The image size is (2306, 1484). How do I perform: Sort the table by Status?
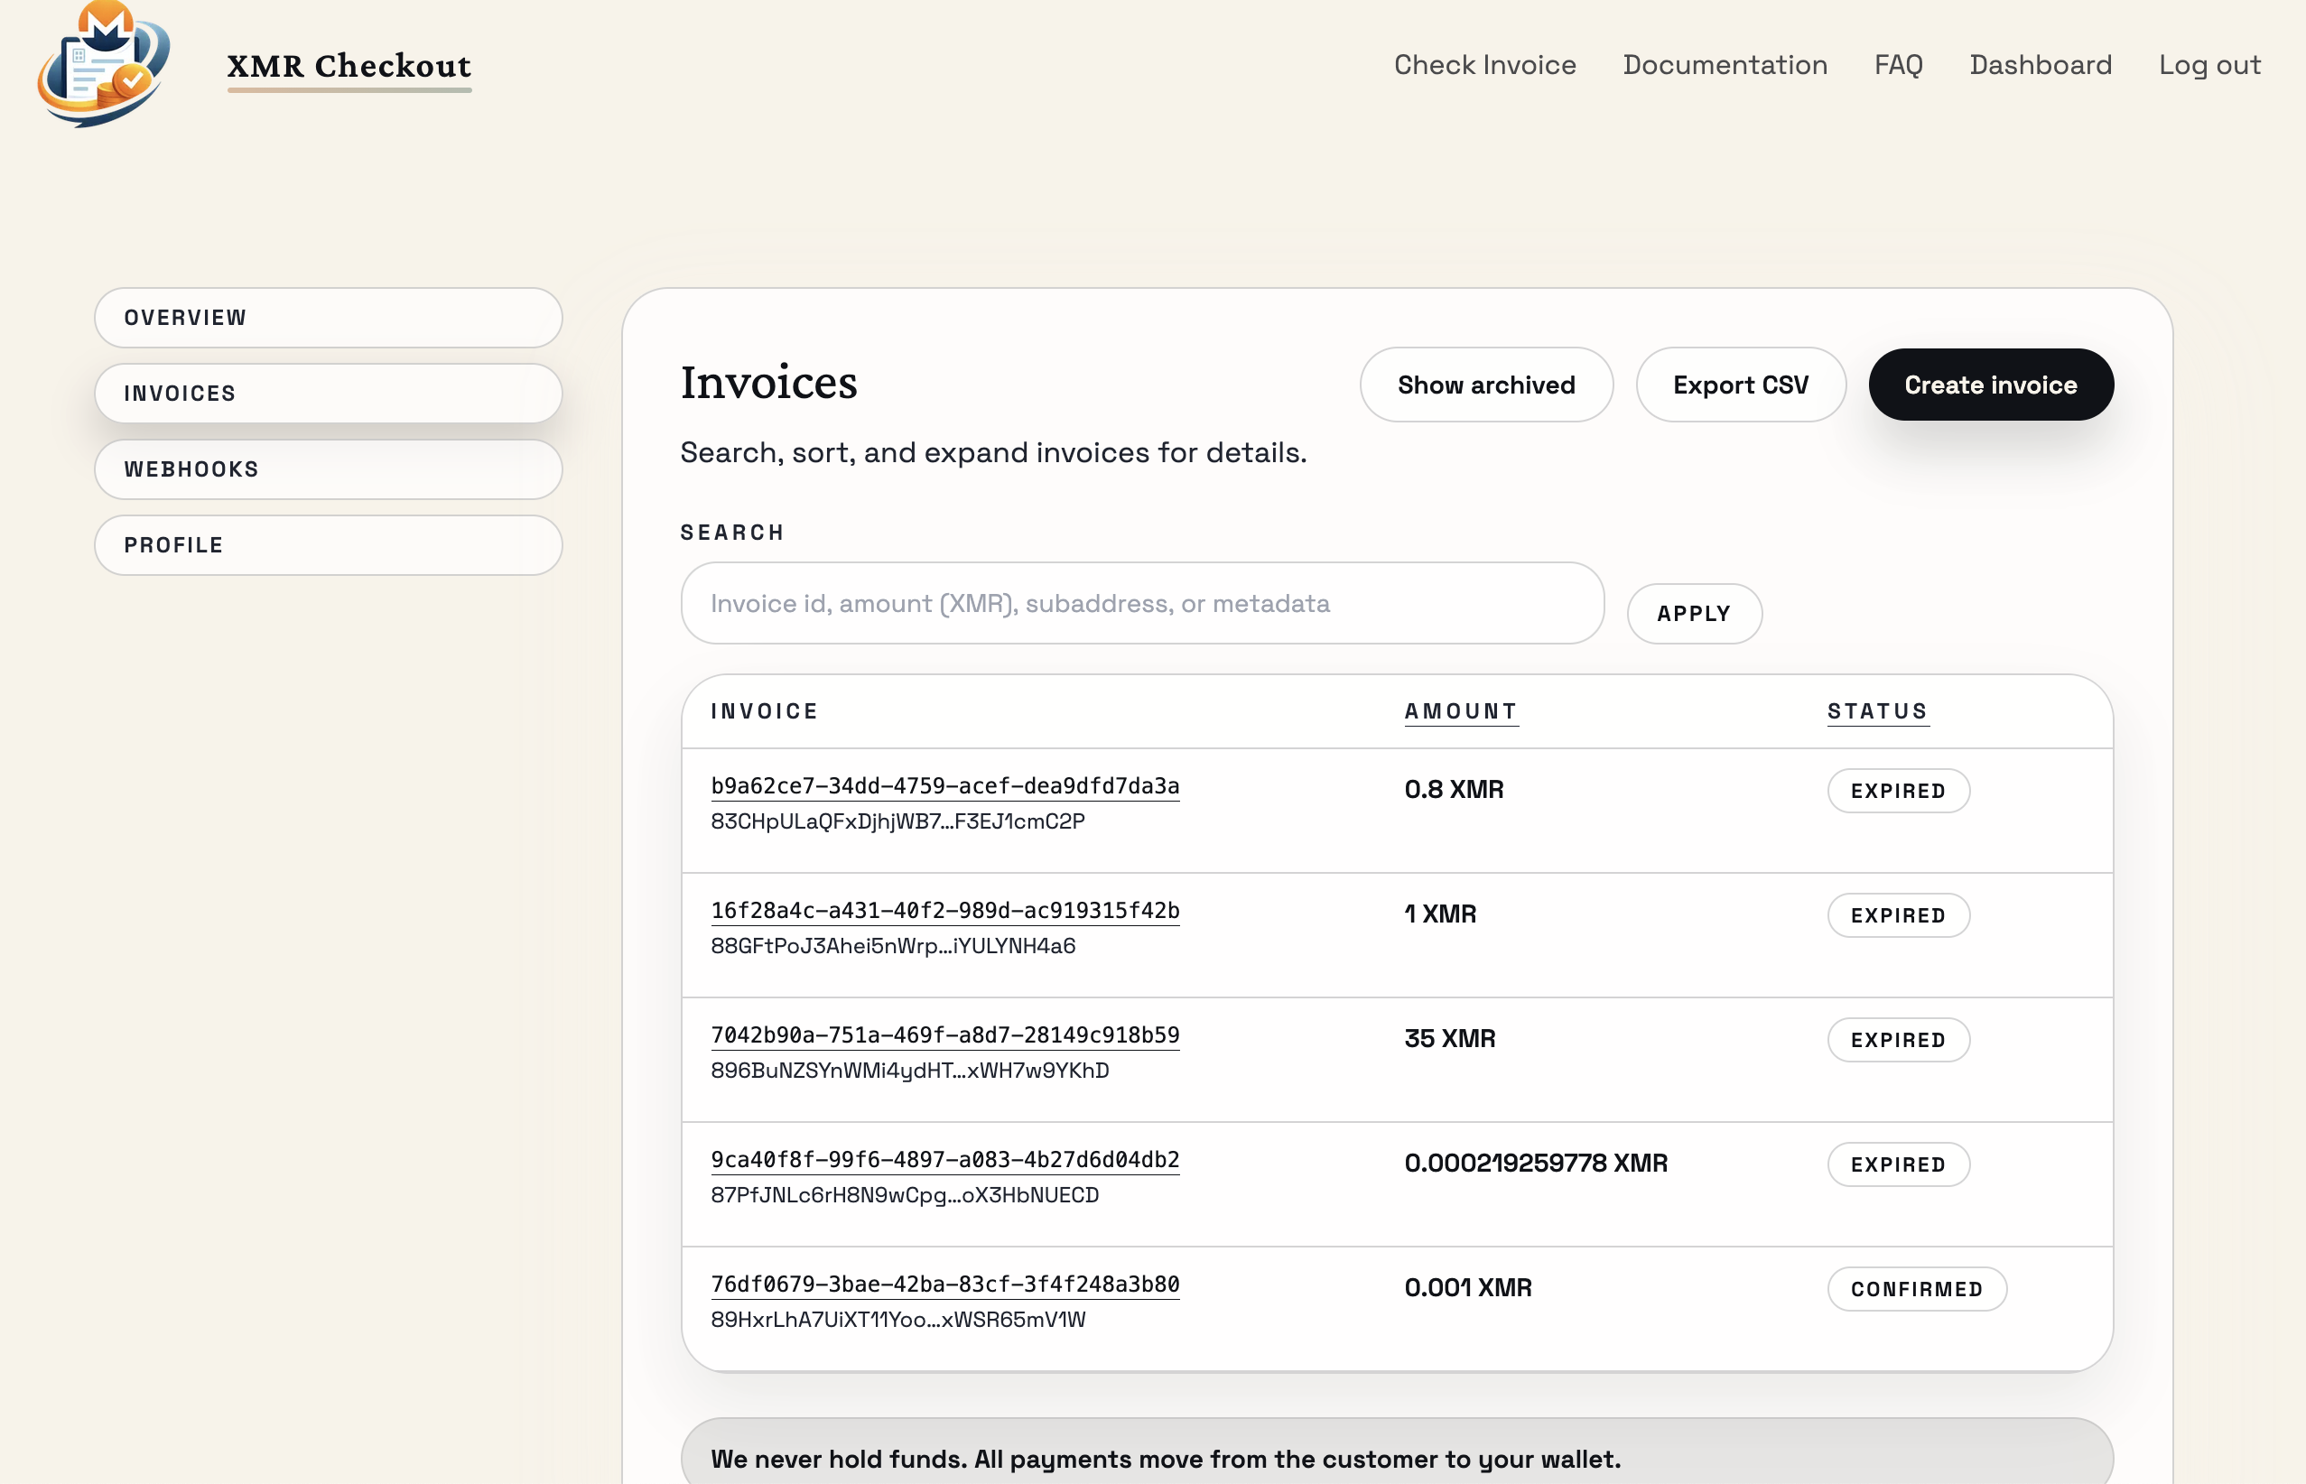pos(1877,711)
